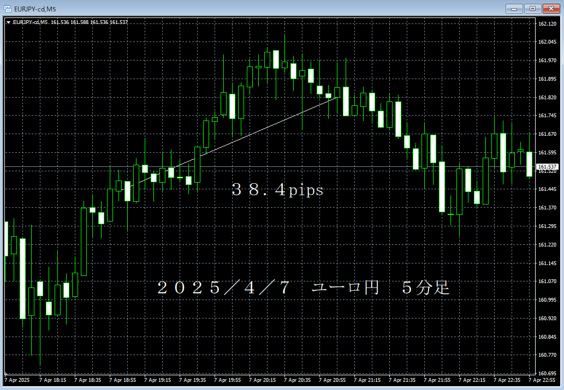Click the 161.970 price scale label
Screen dimensions: 564x390
[547, 61]
